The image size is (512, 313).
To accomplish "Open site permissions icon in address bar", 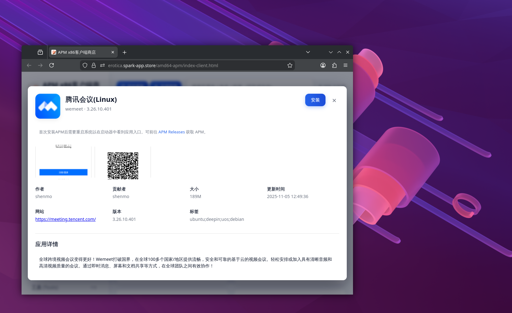I will point(102,65).
